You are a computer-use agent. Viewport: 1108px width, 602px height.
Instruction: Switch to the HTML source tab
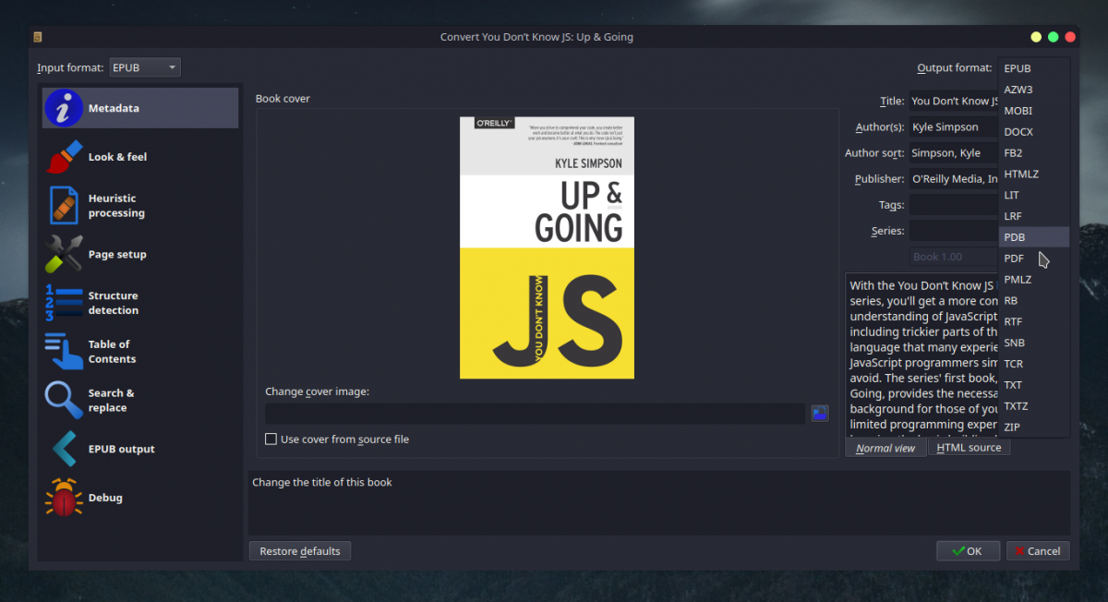968,448
